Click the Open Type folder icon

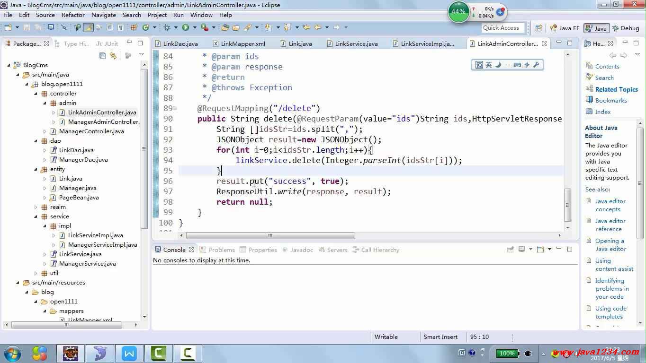coord(225,28)
